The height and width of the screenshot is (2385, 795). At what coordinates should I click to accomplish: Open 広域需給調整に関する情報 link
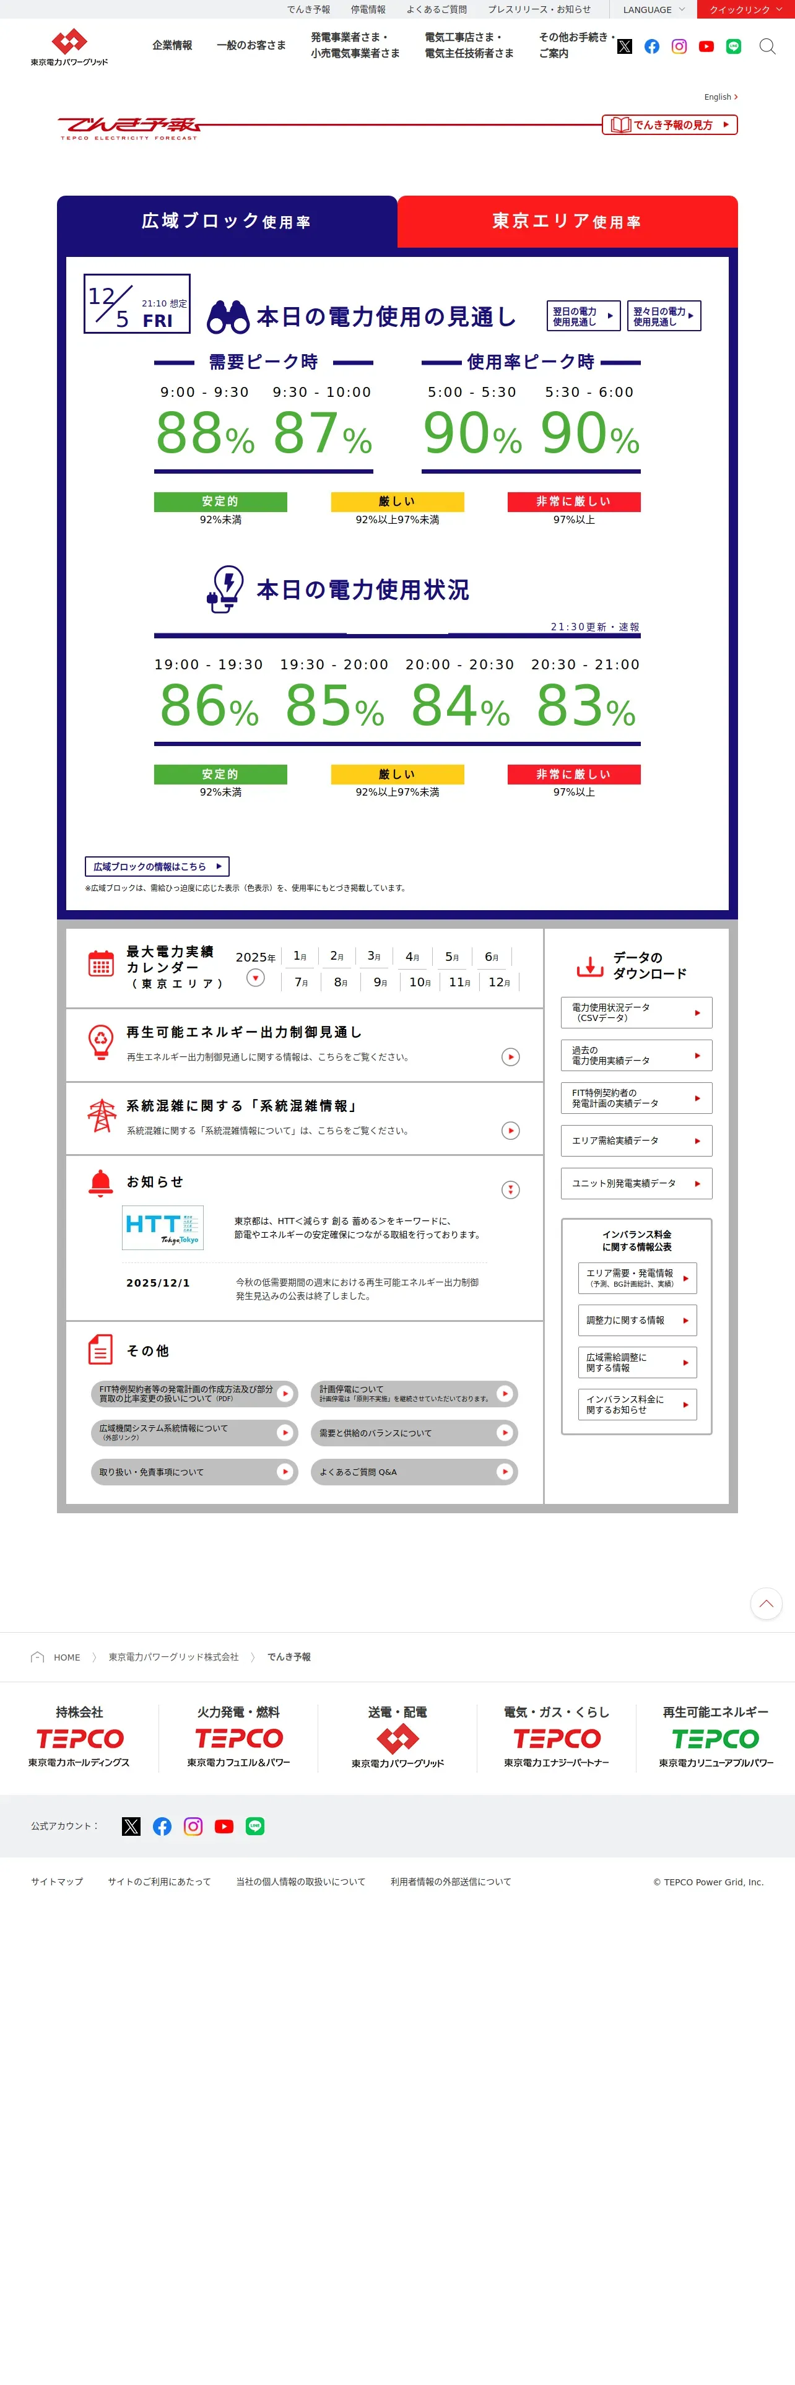tap(638, 1362)
